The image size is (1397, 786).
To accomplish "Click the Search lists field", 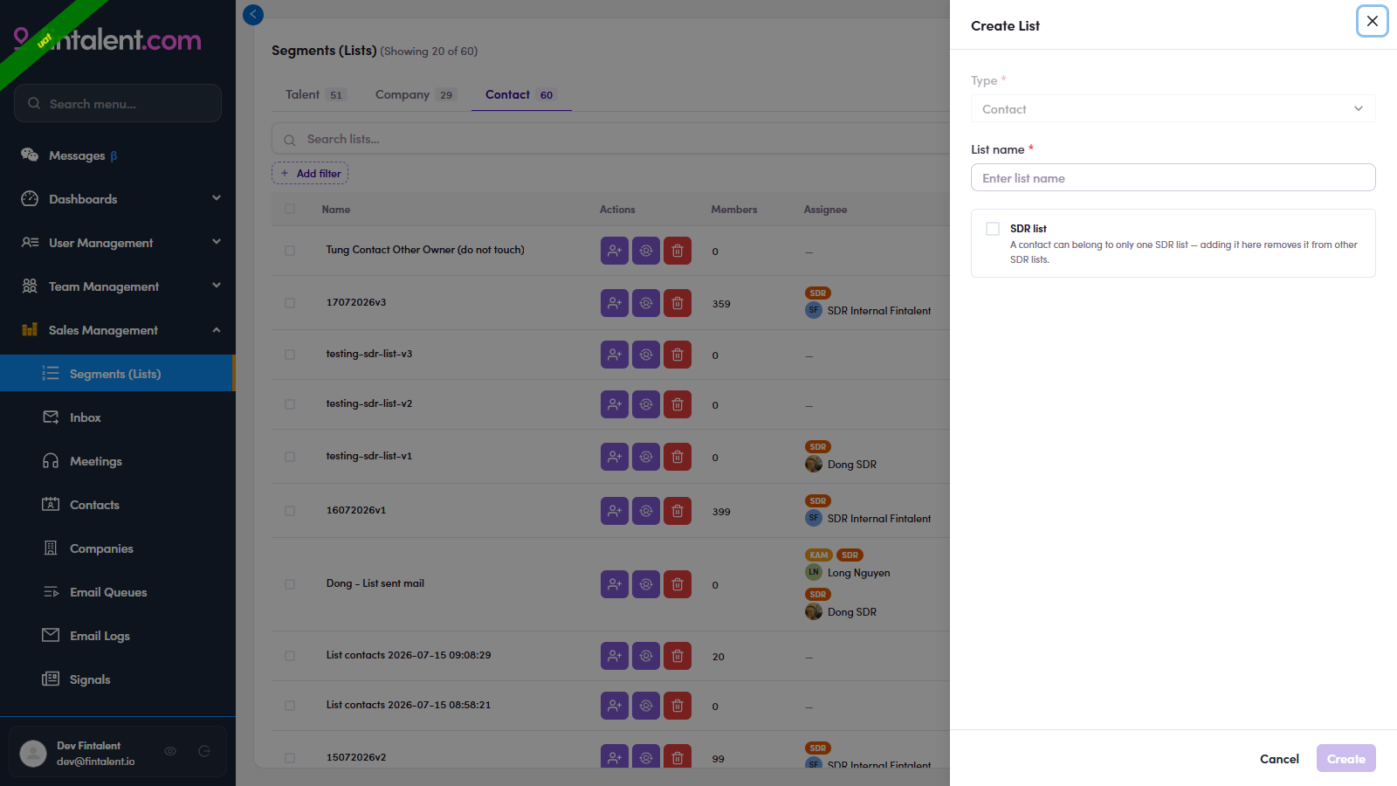I will [611, 139].
